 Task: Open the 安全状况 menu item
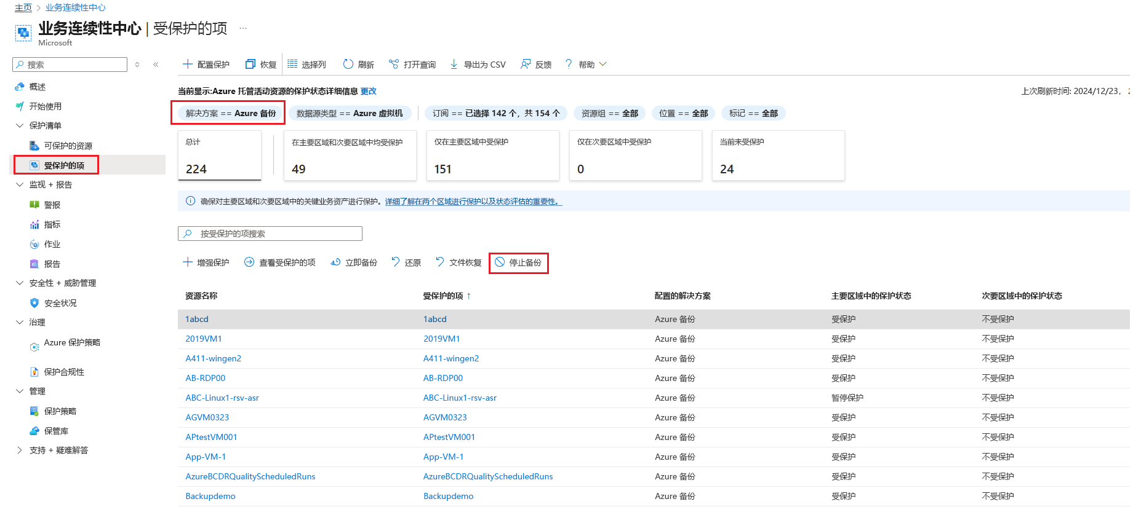(60, 303)
